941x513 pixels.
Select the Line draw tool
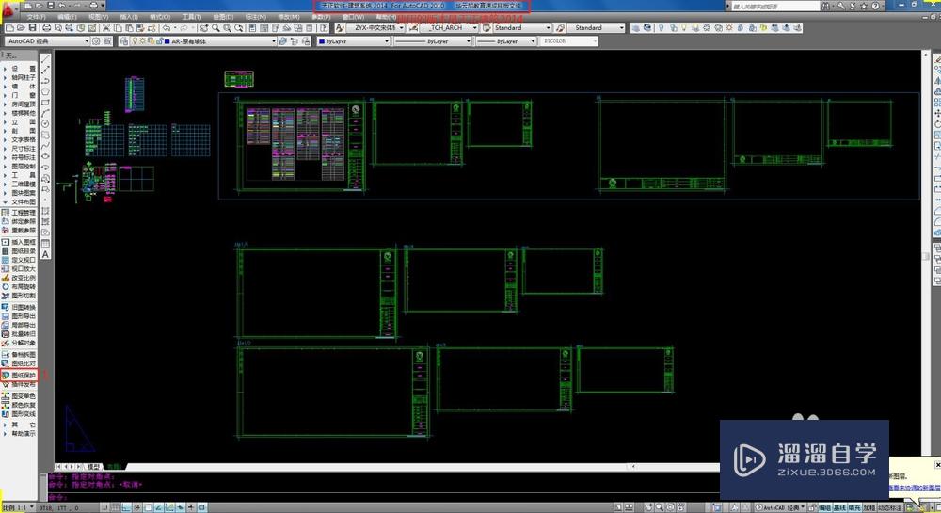(x=45, y=58)
